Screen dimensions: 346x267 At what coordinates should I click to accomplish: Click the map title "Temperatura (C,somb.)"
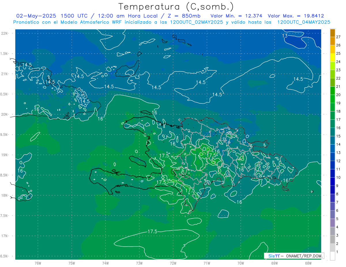click(176, 7)
